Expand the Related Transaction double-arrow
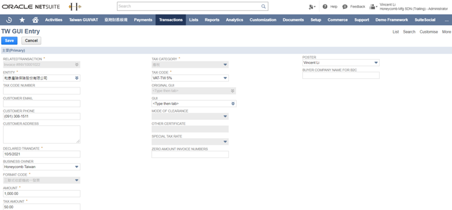452x210 pixels. pyautogui.click(x=77, y=65)
